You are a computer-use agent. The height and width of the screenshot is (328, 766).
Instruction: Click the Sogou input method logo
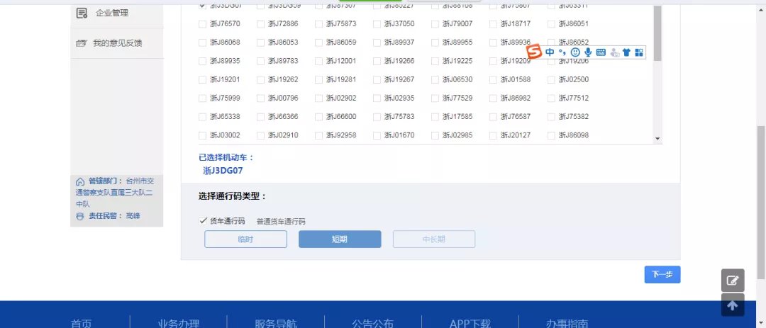[535, 51]
